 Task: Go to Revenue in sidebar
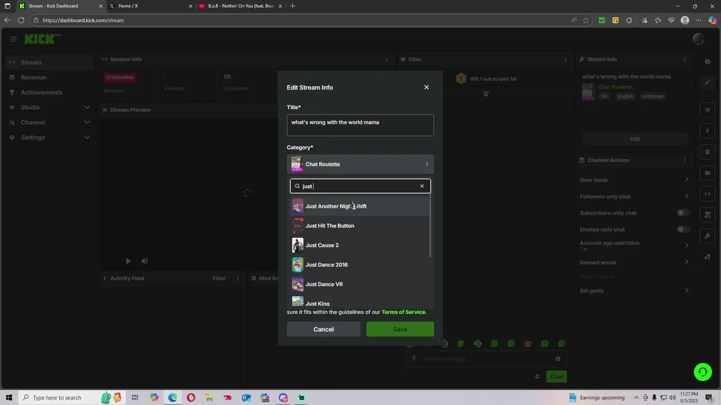(x=50, y=77)
